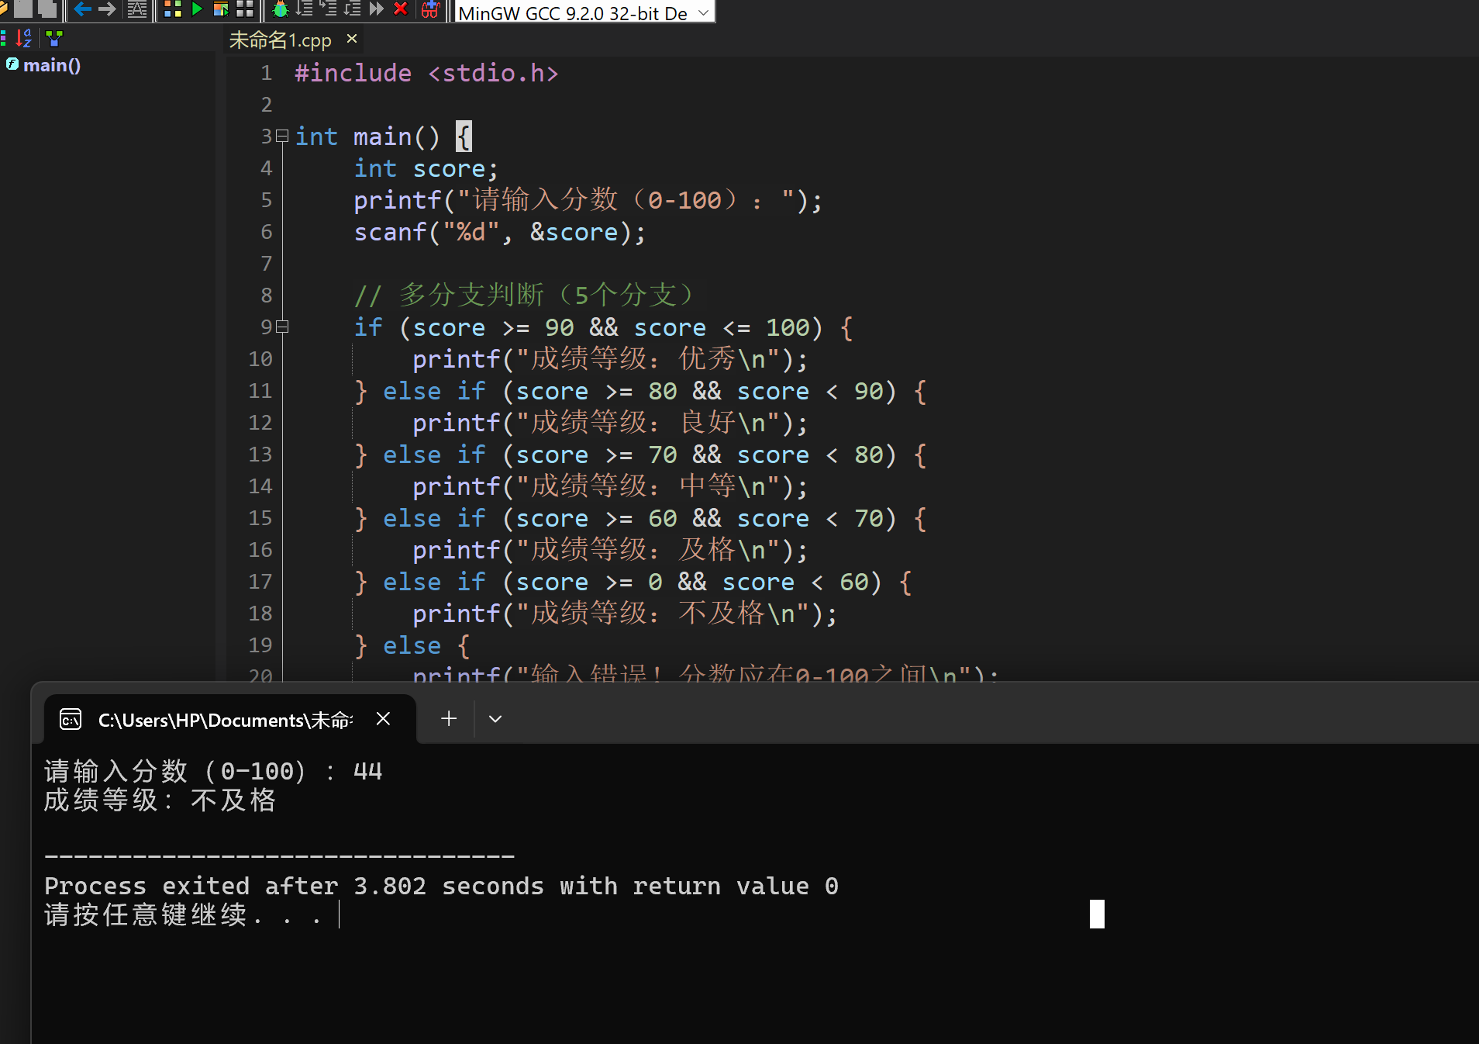This screenshot has width=1479, height=1044.
Task: Open a new terminal tab with plus button
Action: click(x=449, y=719)
